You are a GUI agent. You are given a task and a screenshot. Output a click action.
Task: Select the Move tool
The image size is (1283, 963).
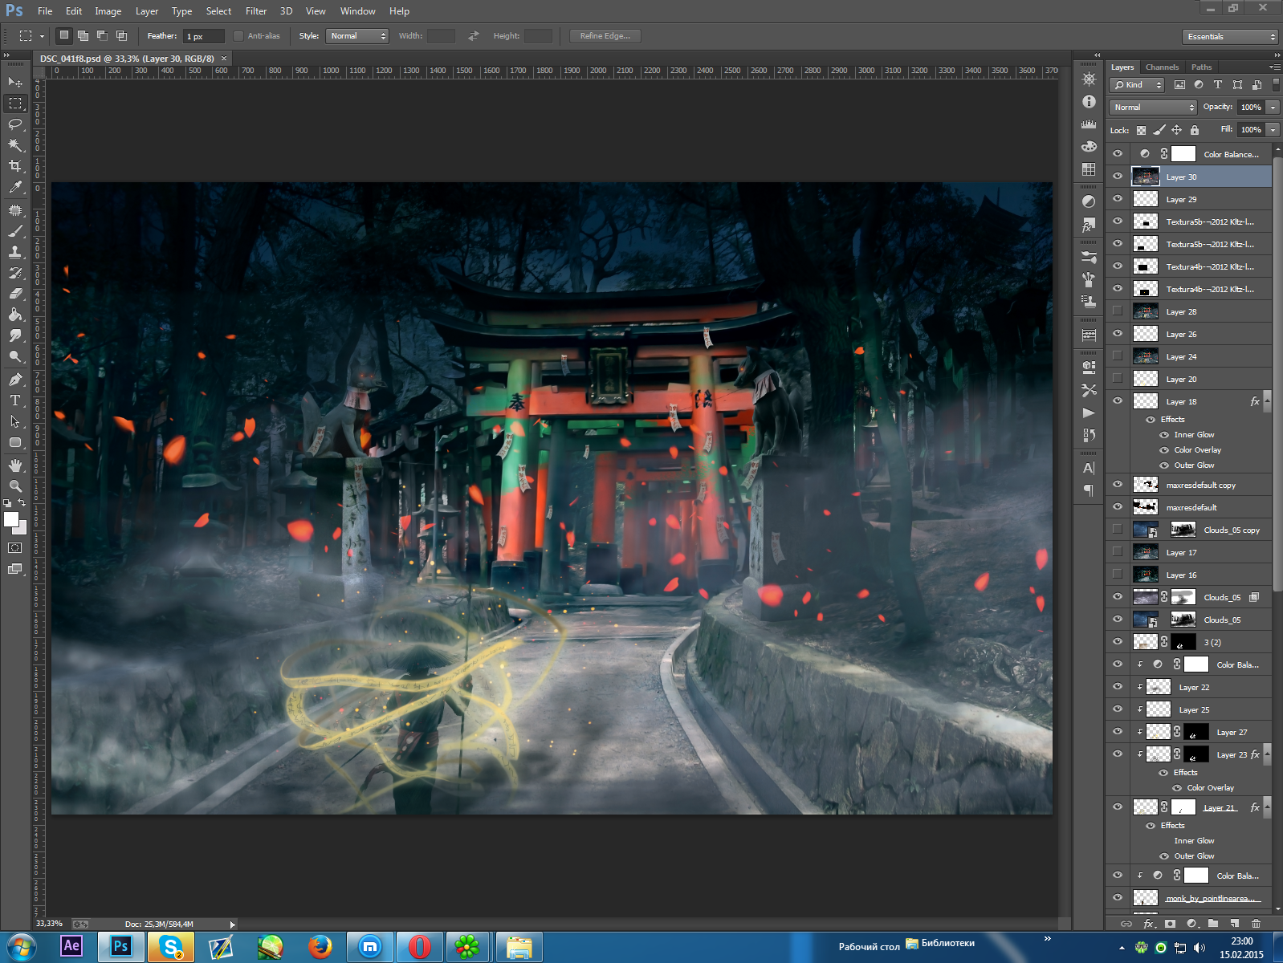click(15, 82)
